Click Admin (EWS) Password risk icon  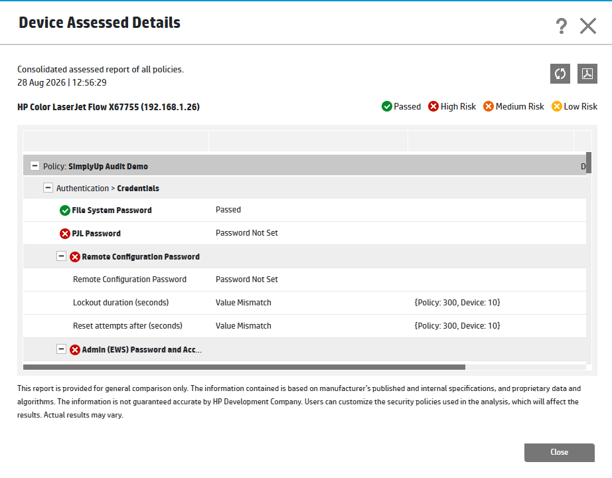point(75,349)
